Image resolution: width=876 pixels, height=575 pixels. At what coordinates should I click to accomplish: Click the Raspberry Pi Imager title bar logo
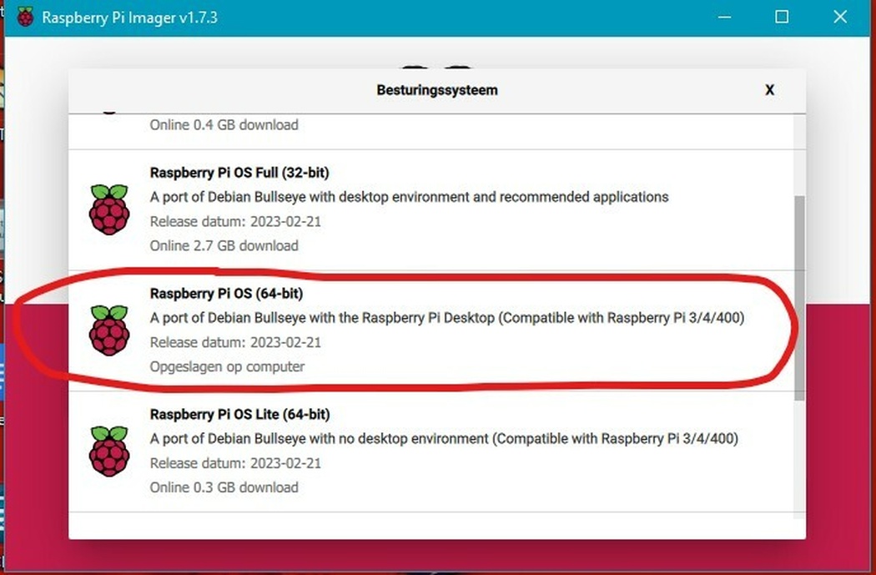25,17
